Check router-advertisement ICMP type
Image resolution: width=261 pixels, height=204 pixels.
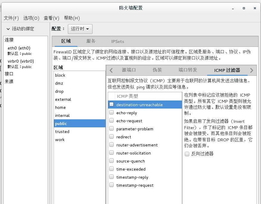pyautogui.click(x=111, y=145)
